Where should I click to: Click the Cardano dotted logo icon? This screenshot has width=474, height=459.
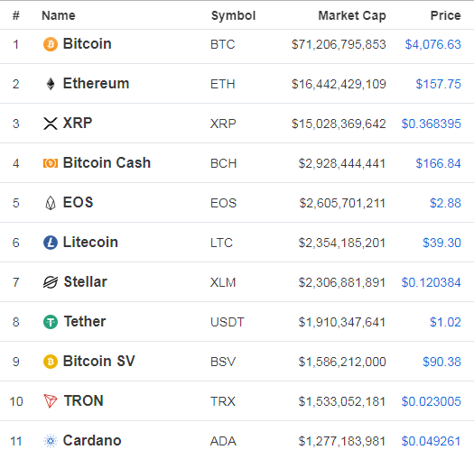click(51, 441)
